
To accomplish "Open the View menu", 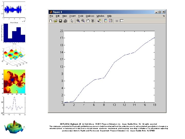I will pos(64,16).
